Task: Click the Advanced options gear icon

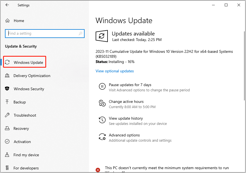Action: point(102,137)
